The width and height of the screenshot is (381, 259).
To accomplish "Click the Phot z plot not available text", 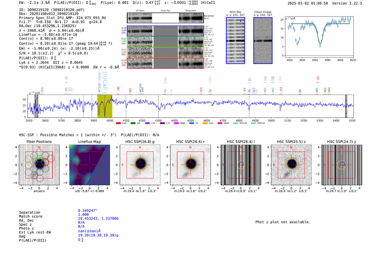I will tap(283, 222).
